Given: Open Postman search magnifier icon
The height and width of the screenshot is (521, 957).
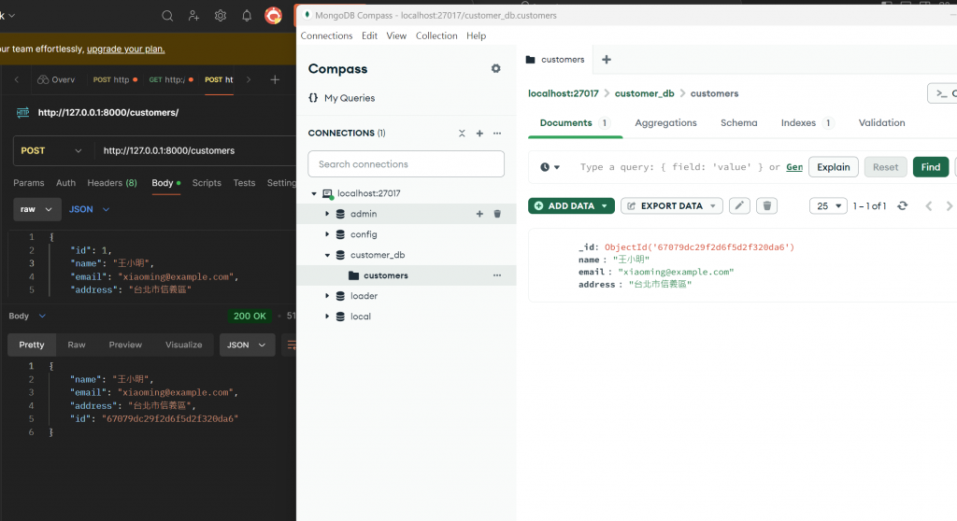Looking at the screenshot, I should [x=167, y=16].
